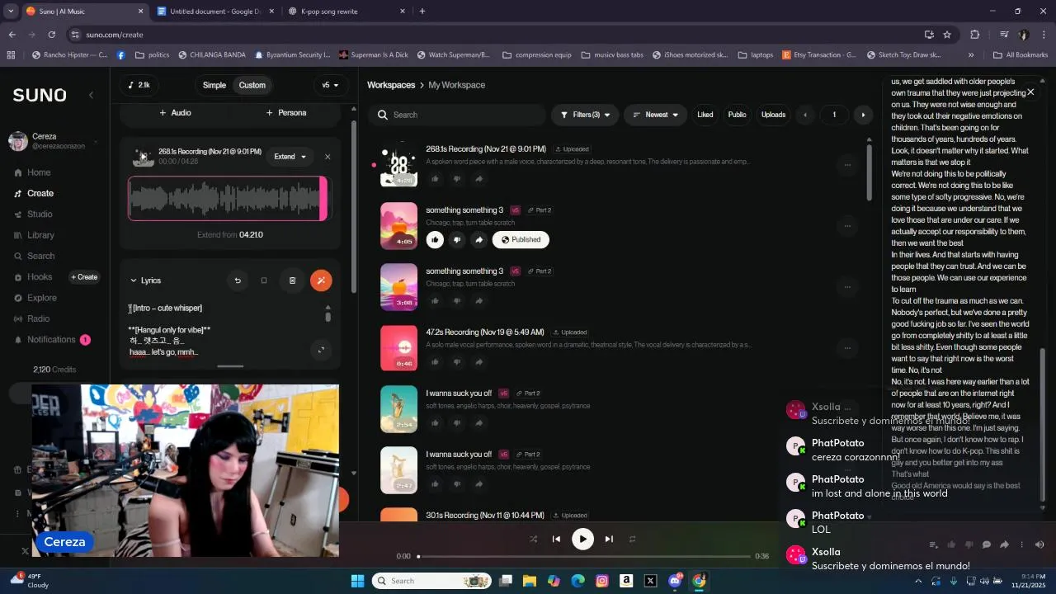Open Notifications with the pink badge
Image resolution: width=1056 pixels, height=594 pixels.
tap(52, 340)
